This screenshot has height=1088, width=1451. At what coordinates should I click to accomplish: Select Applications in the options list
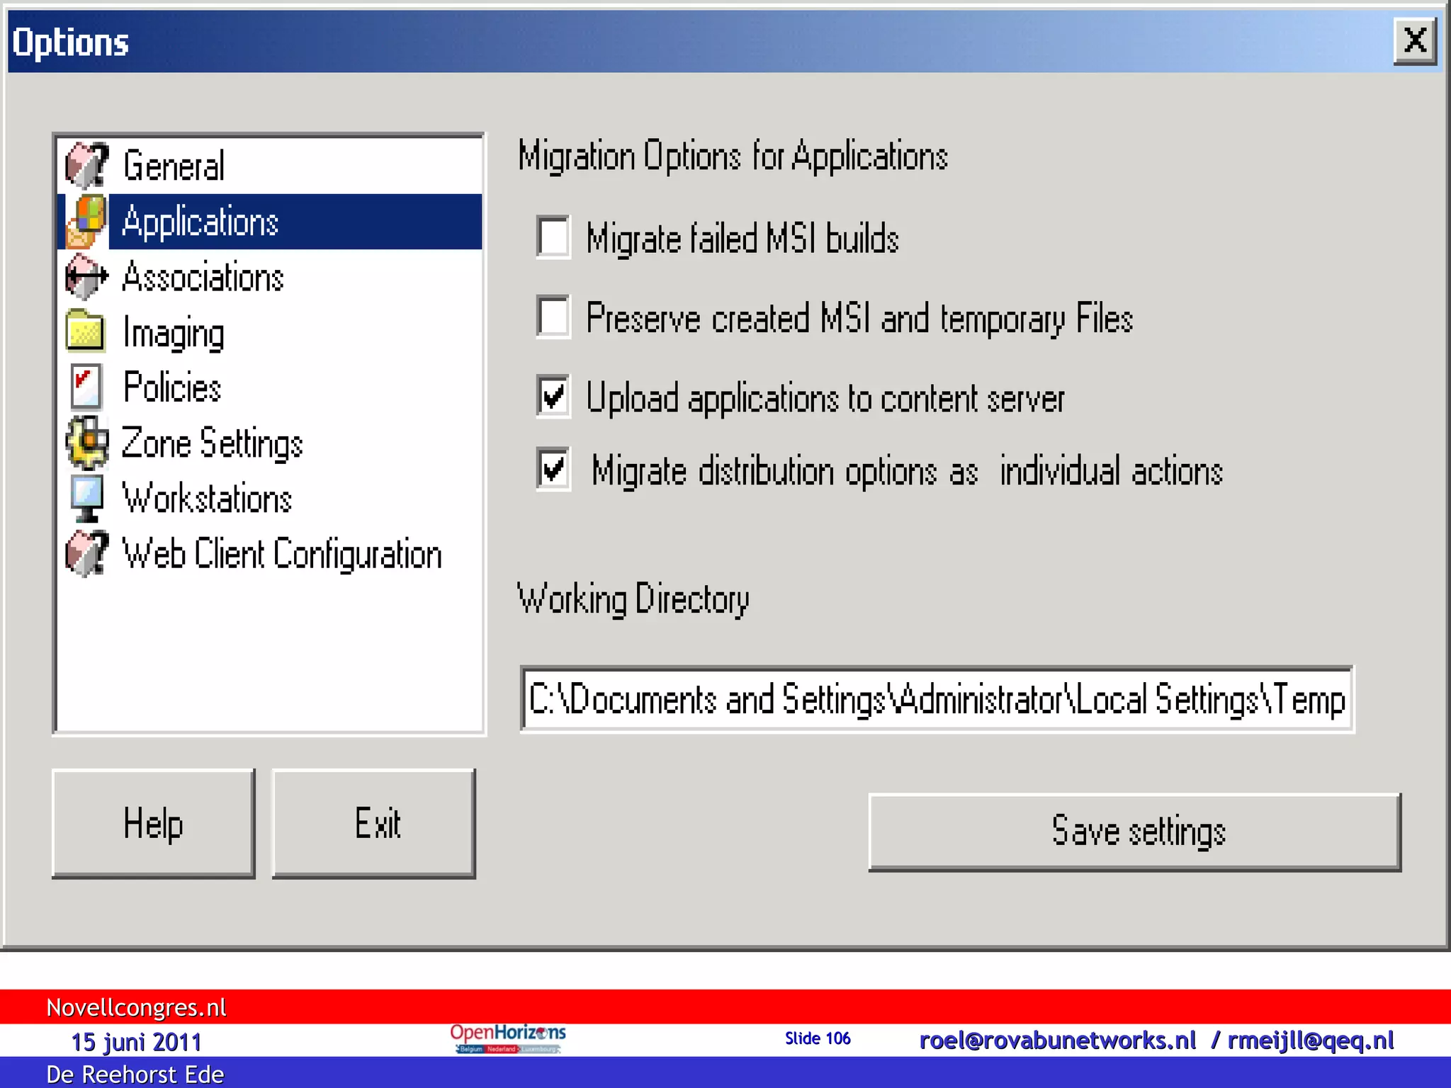[x=269, y=222]
